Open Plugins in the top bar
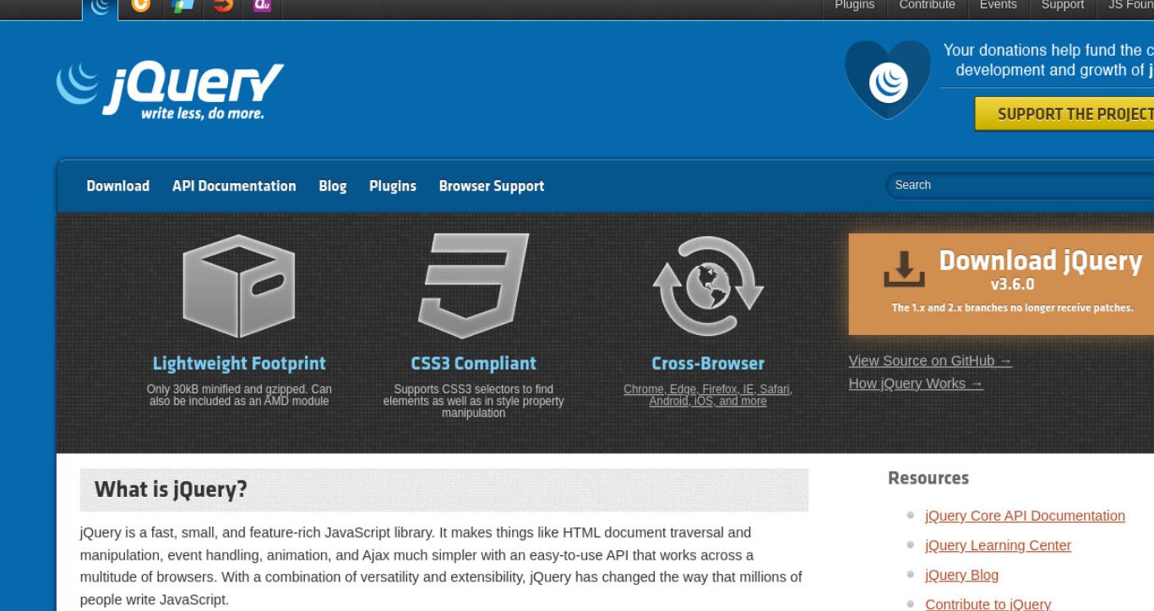 854,5
